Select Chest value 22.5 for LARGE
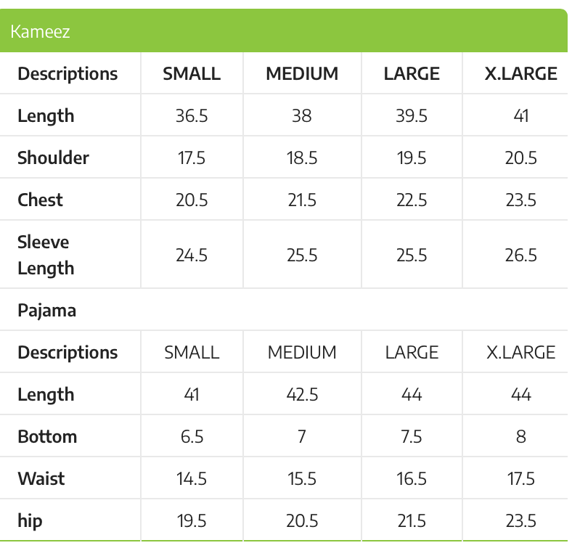The width and height of the screenshot is (572, 556). pyautogui.click(x=412, y=200)
